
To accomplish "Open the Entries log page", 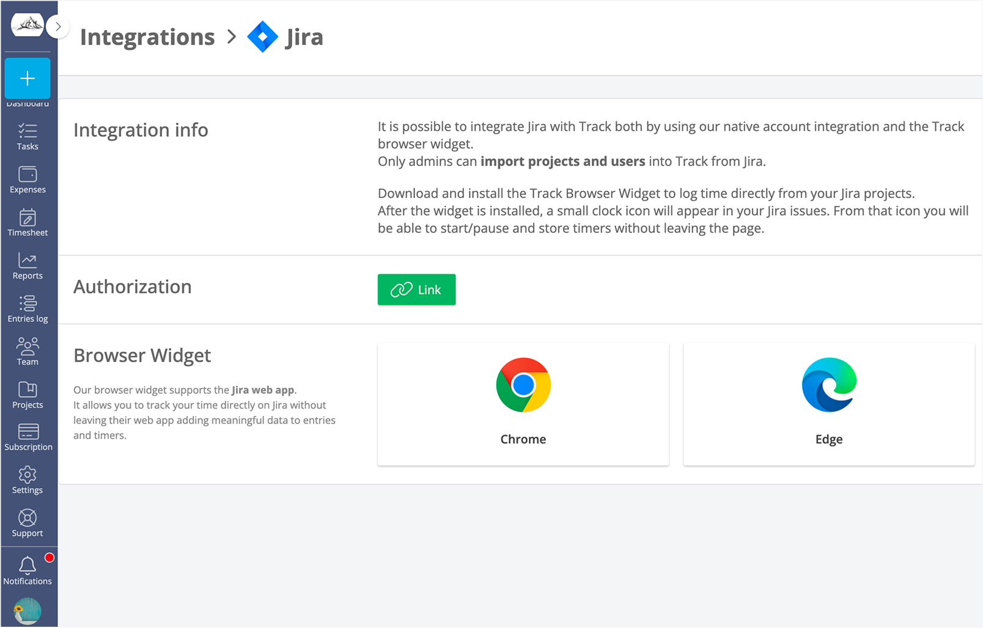I will (x=28, y=309).
